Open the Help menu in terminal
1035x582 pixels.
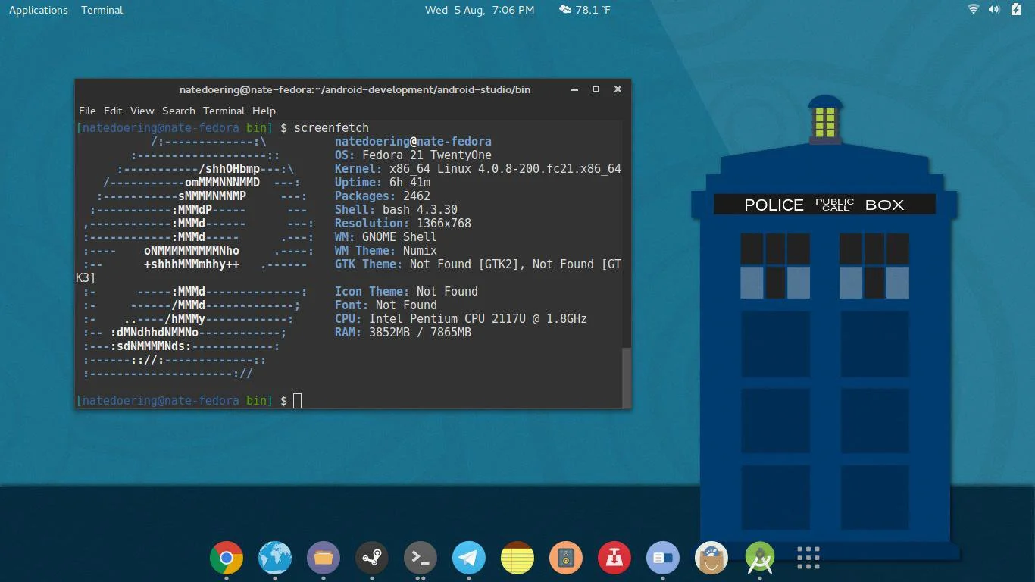coord(264,111)
